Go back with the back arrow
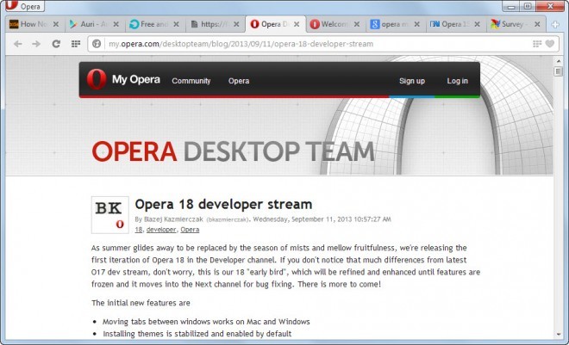The width and height of the screenshot is (569, 345). tap(17, 44)
